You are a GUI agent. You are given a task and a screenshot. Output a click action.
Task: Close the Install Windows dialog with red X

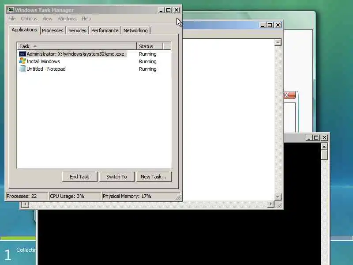pos(289,95)
